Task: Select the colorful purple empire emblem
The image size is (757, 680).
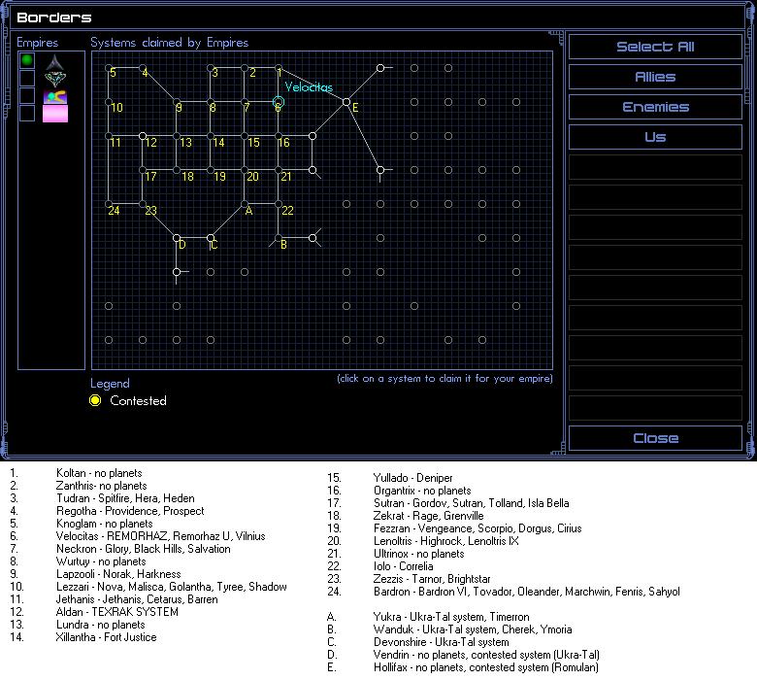Action: [54, 96]
